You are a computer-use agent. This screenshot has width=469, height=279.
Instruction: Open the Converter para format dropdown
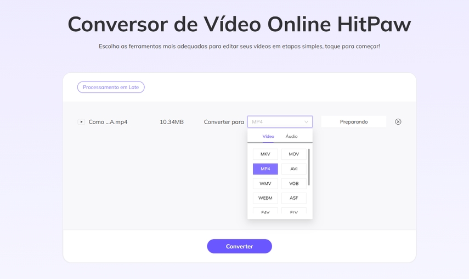(280, 122)
